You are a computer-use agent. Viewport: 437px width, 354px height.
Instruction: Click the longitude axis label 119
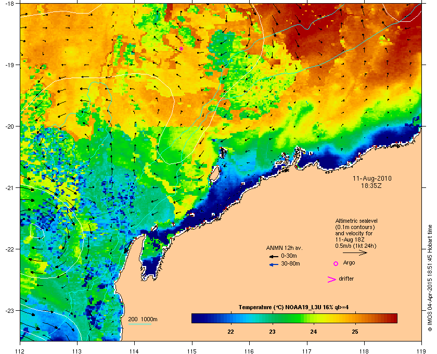pos(421,351)
